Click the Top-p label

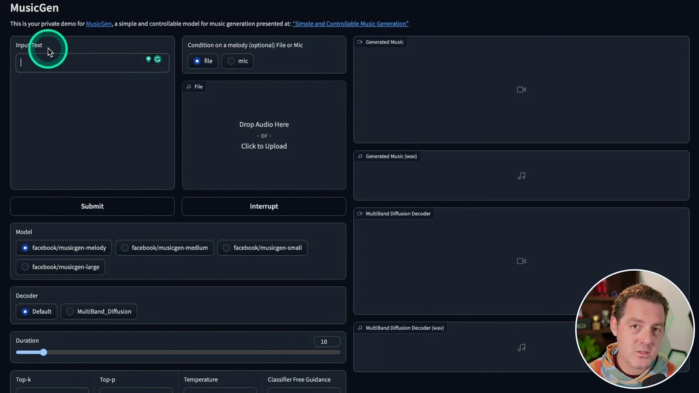tap(107, 379)
